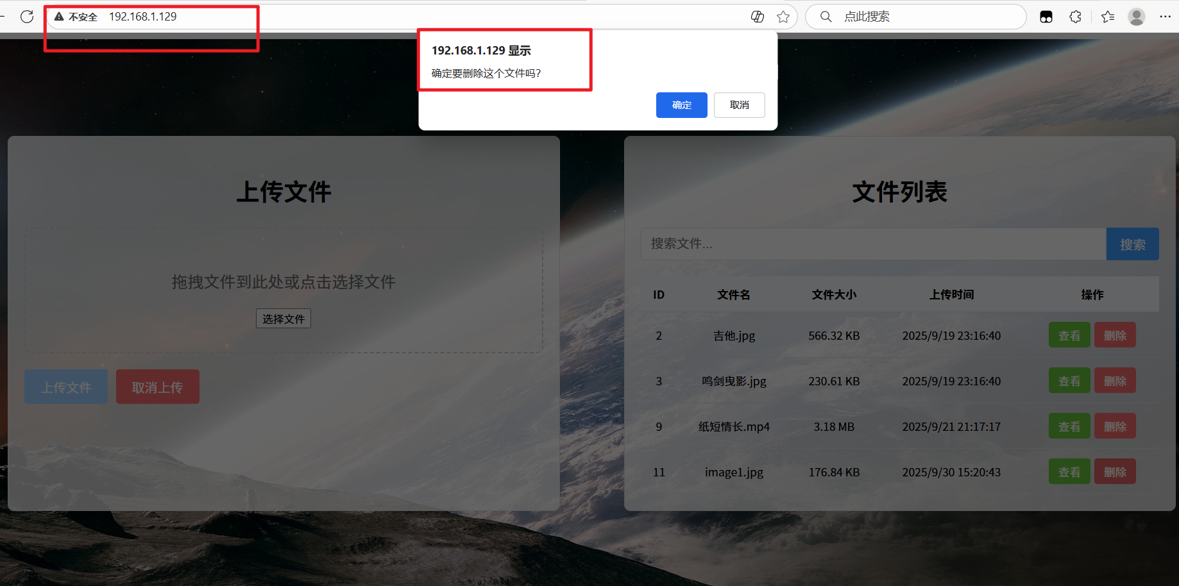Click the timestamp 2025/9/30 15:20:43

click(951, 473)
